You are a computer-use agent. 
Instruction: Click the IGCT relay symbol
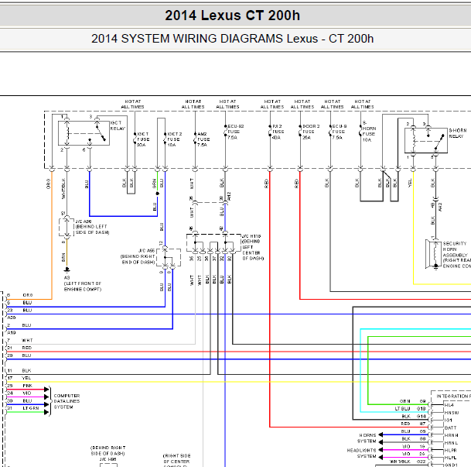(x=84, y=133)
